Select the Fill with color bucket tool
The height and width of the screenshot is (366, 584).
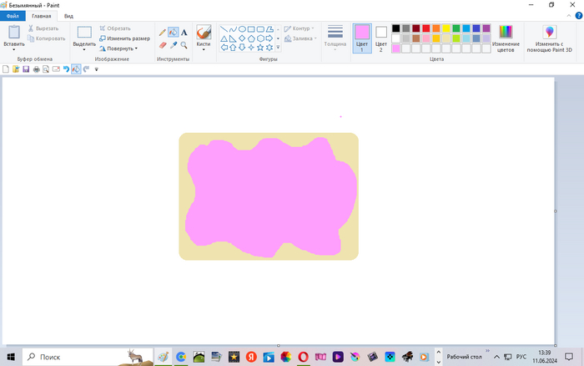point(173,33)
